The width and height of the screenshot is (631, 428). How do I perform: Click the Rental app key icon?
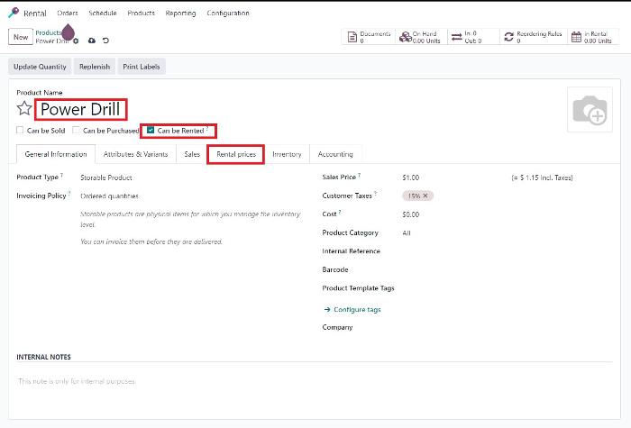(x=14, y=14)
